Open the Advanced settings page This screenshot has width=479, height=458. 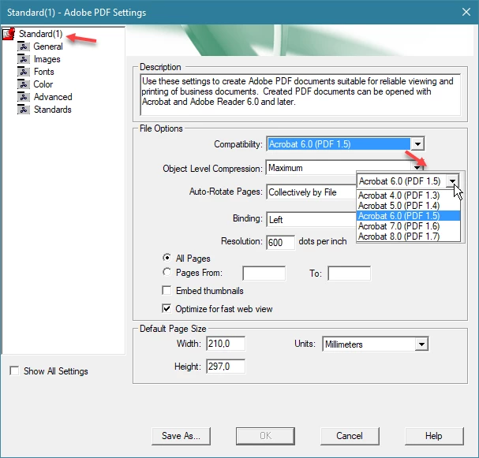pos(53,97)
